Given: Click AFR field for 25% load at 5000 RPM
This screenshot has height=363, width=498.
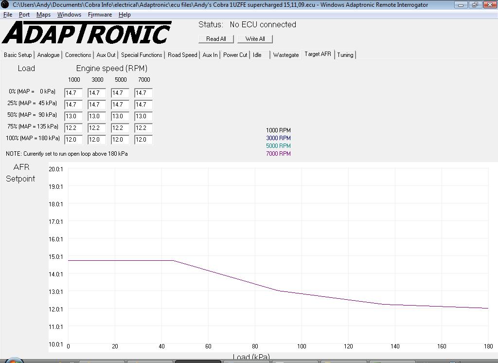Looking at the screenshot, I should pyautogui.click(x=120, y=105).
